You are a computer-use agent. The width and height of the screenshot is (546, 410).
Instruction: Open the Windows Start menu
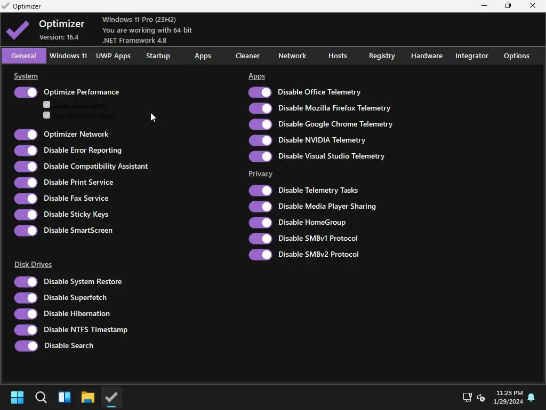(17, 397)
